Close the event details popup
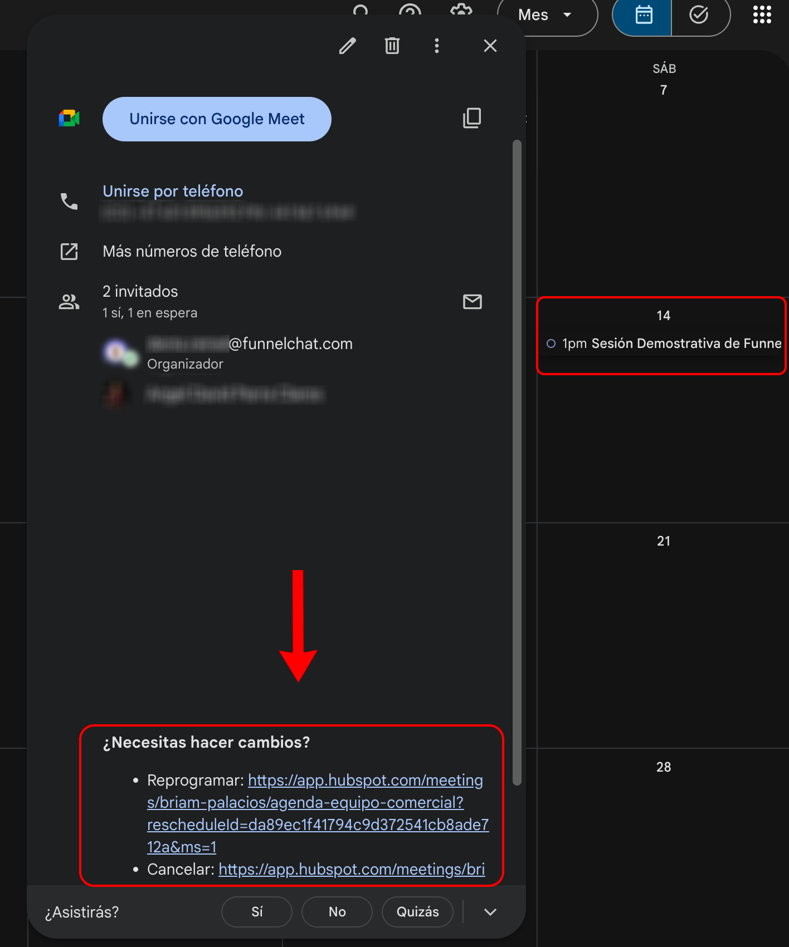789x947 pixels. 490,46
